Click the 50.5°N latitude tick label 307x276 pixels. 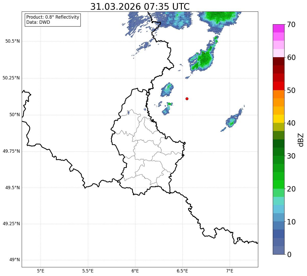(x=13, y=41)
